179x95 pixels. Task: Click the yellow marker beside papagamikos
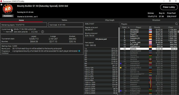(x=121, y=68)
